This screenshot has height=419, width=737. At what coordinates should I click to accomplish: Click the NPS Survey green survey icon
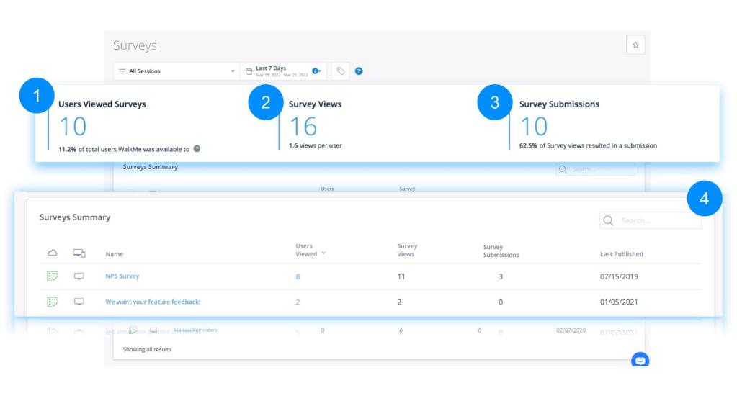pyautogui.click(x=52, y=276)
